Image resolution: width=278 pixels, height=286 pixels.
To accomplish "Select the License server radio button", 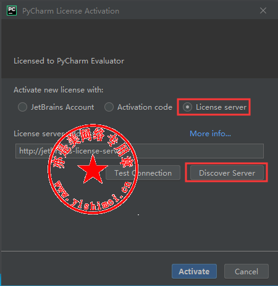I will (187, 107).
